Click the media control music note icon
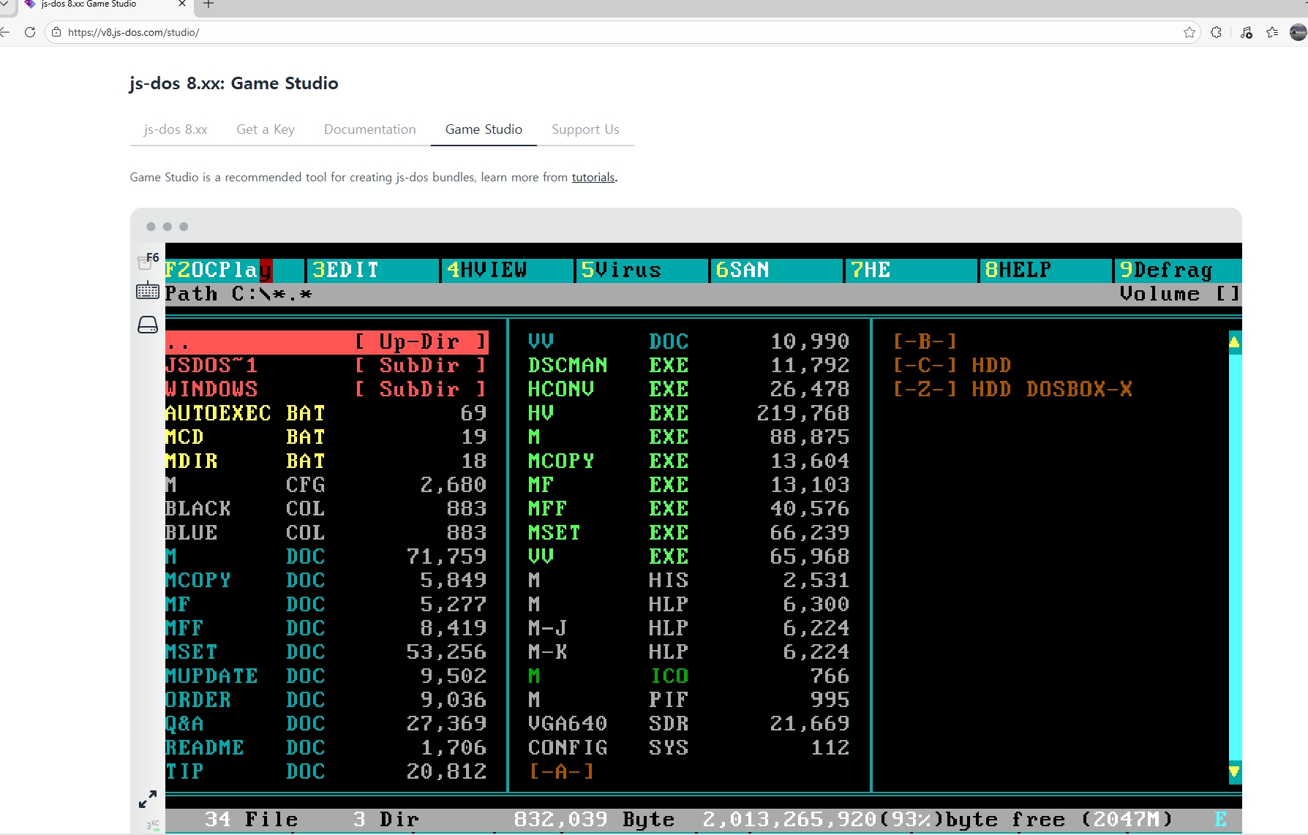The width and height of the screenshot is (1308, 835). click(x=1247, y=32)
